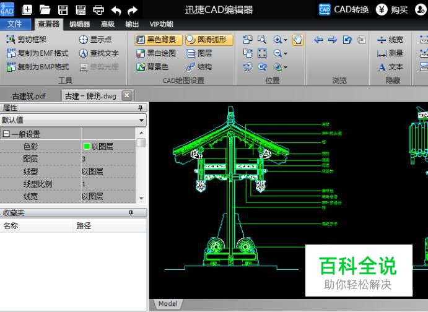
Task: Switch to the 查看器 ribbon tab
Action: click(x=49, y=24)
